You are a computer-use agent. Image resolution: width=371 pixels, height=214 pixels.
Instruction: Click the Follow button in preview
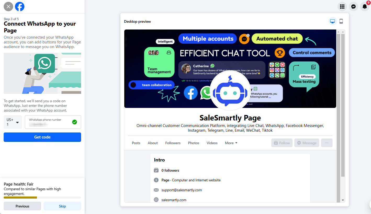coord(282,143)
